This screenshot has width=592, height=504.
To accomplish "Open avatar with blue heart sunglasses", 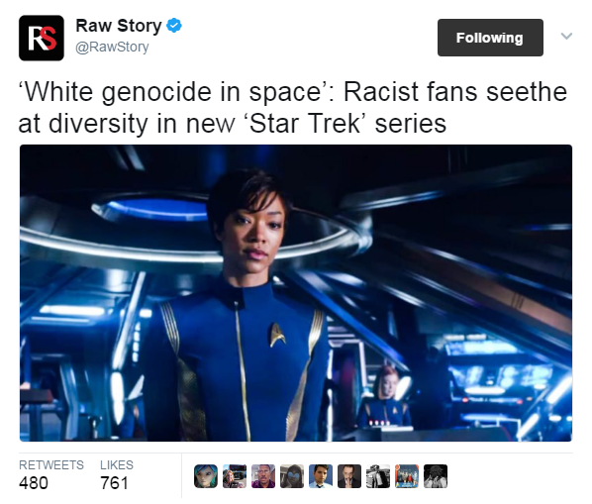I will point(292,476).
